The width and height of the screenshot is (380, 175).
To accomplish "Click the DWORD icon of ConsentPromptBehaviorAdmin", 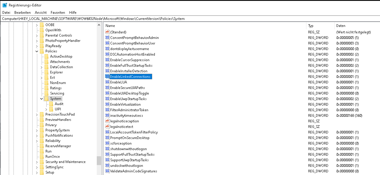I will (x=107, y=37).
